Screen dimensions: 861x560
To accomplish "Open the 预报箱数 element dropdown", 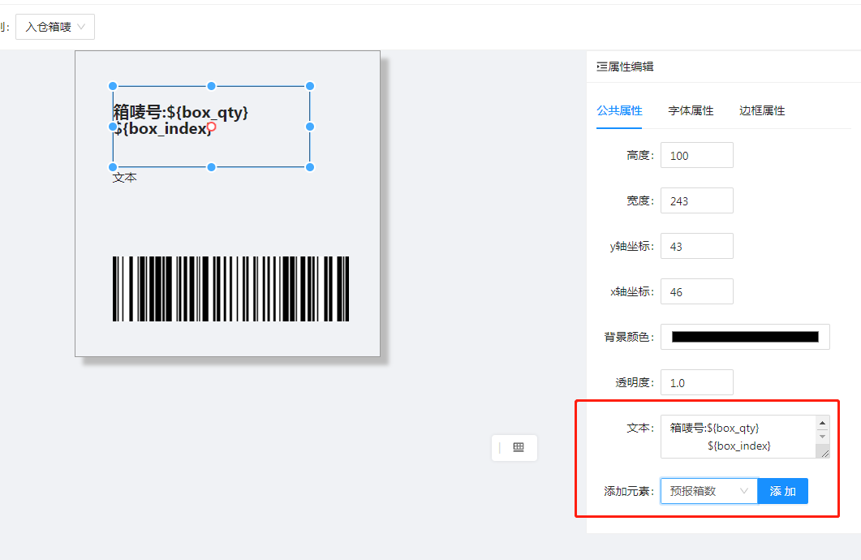I will [x=709, y=491].
